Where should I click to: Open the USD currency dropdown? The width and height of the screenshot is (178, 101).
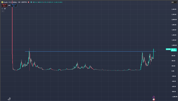click(x=174, y=2)
